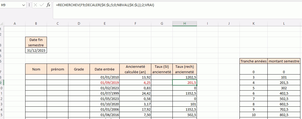This screenshot has width=302, height=119.
Task: Click the 'Grade' column header cell
Action: click(x=79, y=69)
